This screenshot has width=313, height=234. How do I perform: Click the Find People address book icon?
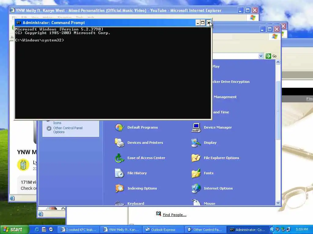[159, 214]
